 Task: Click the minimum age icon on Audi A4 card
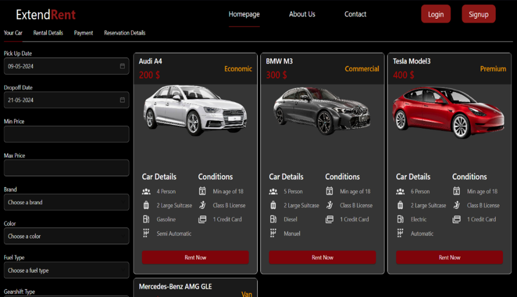click(202, 191)
